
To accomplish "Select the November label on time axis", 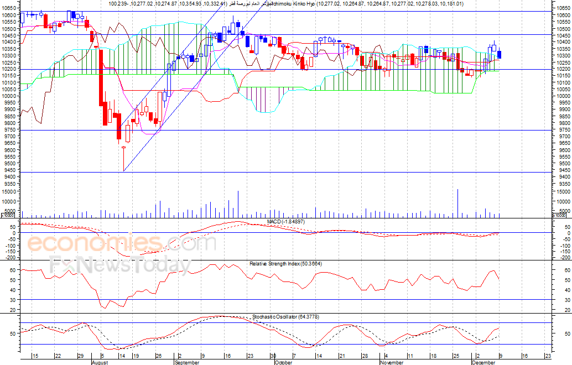I will pyautogui.click(x=392, y=362).
